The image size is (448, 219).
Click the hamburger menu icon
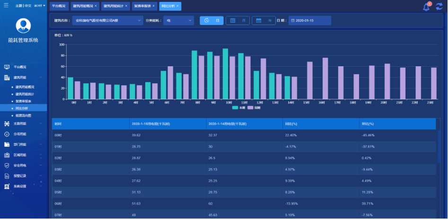tap(6, 6)
